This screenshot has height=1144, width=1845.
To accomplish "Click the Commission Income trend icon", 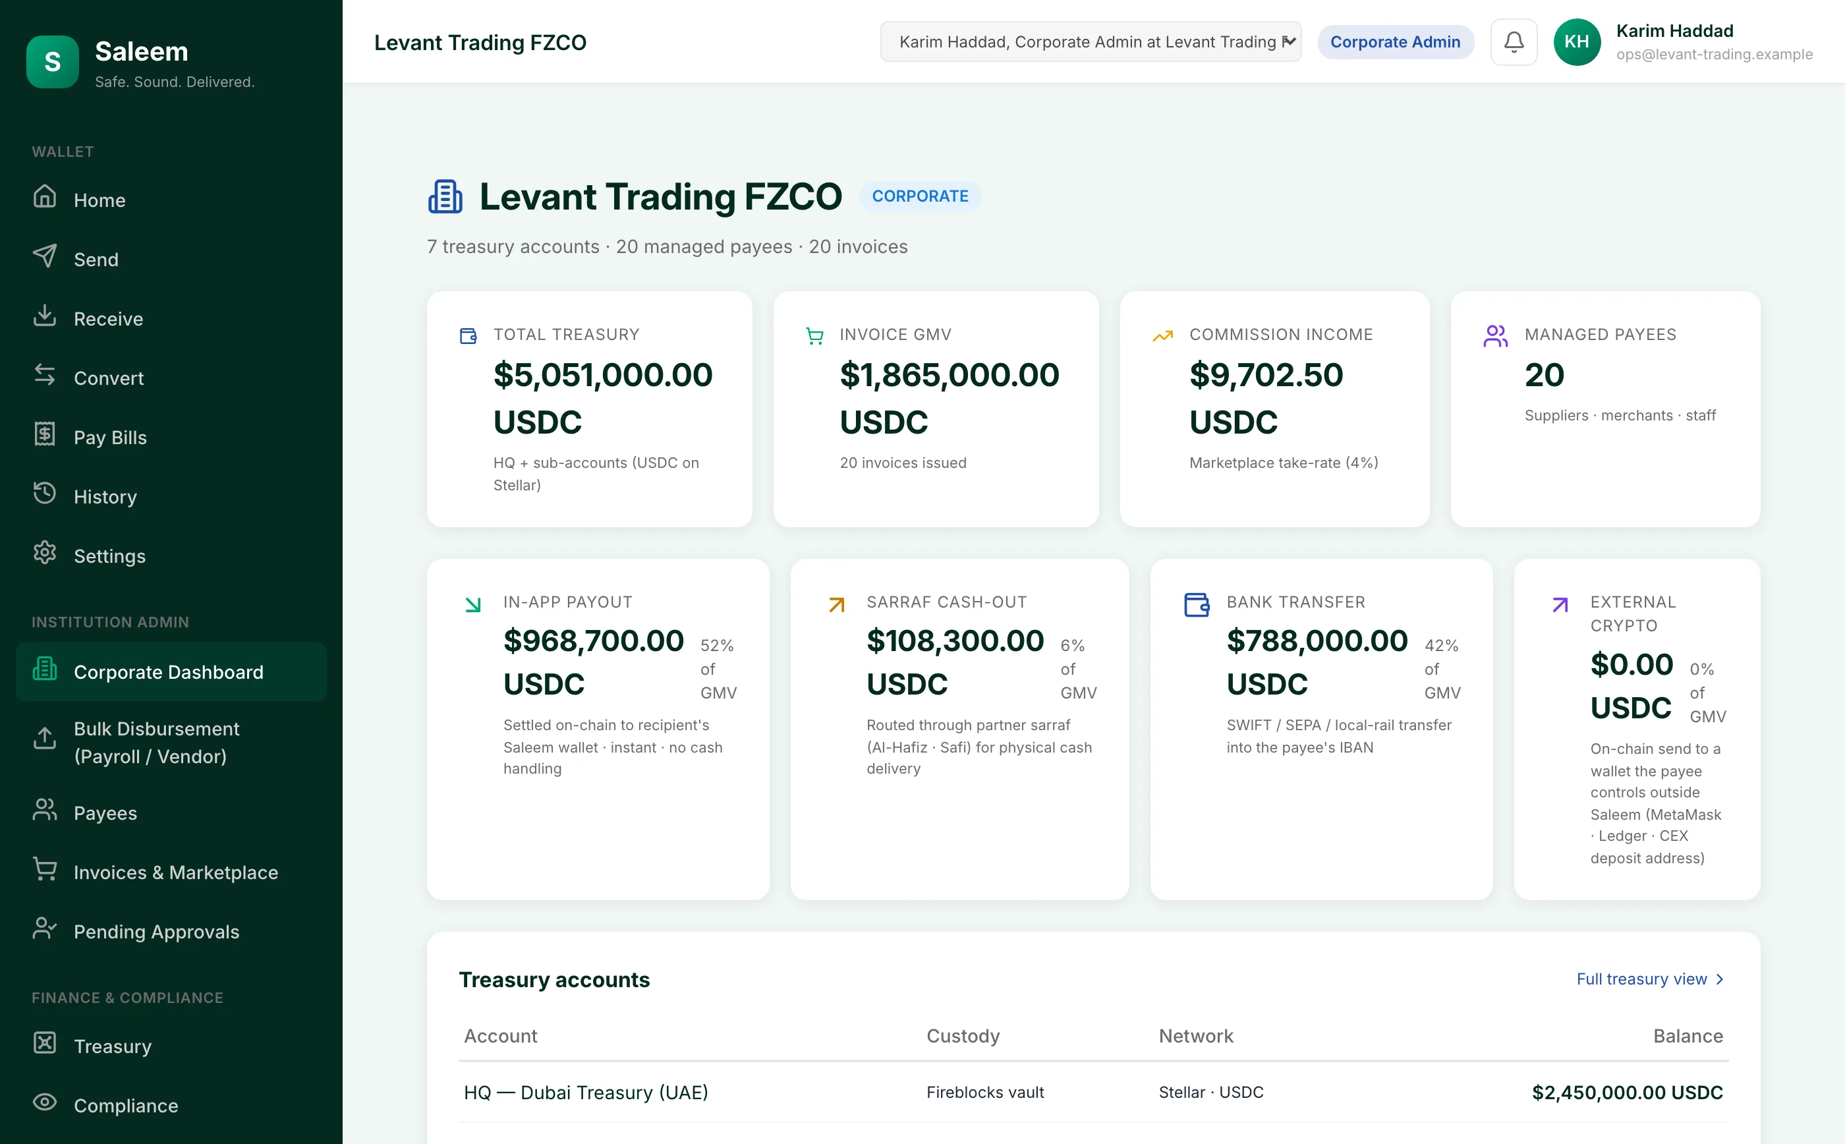I will pos(1162,336).
